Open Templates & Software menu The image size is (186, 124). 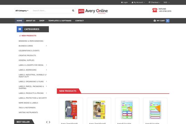pyautogui.click(x=60, y=21)
